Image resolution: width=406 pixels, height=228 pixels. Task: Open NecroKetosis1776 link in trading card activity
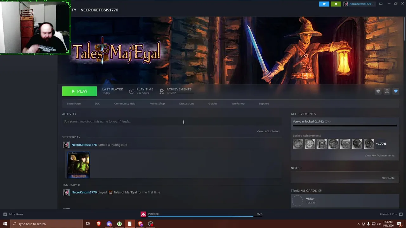84,145
